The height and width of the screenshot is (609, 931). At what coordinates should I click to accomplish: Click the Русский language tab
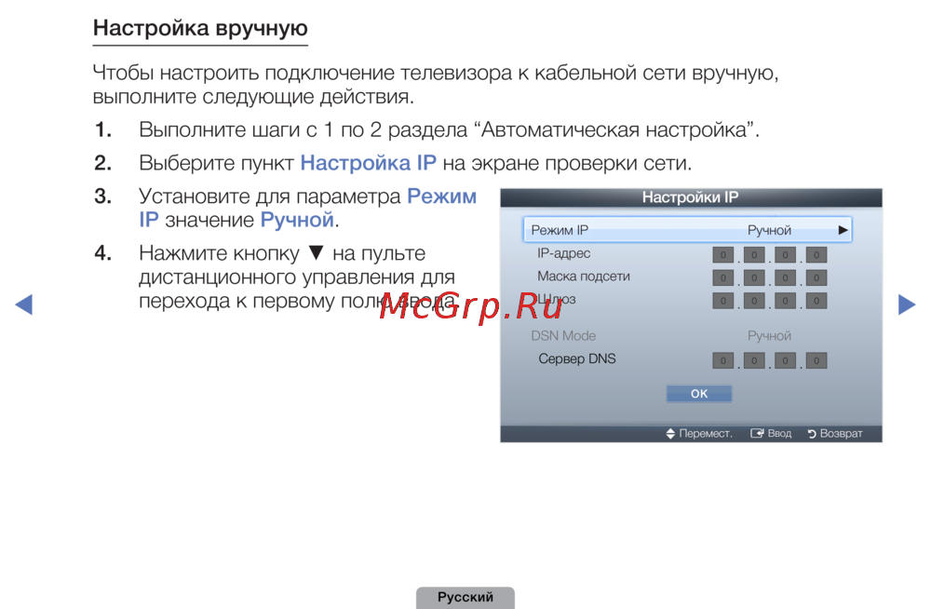465,598
